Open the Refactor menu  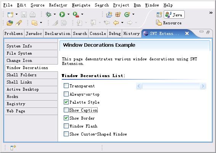click(58, 5)
